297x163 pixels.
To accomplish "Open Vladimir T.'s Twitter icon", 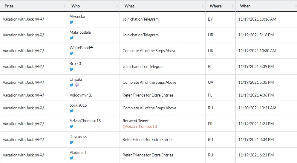I will 71,158.
